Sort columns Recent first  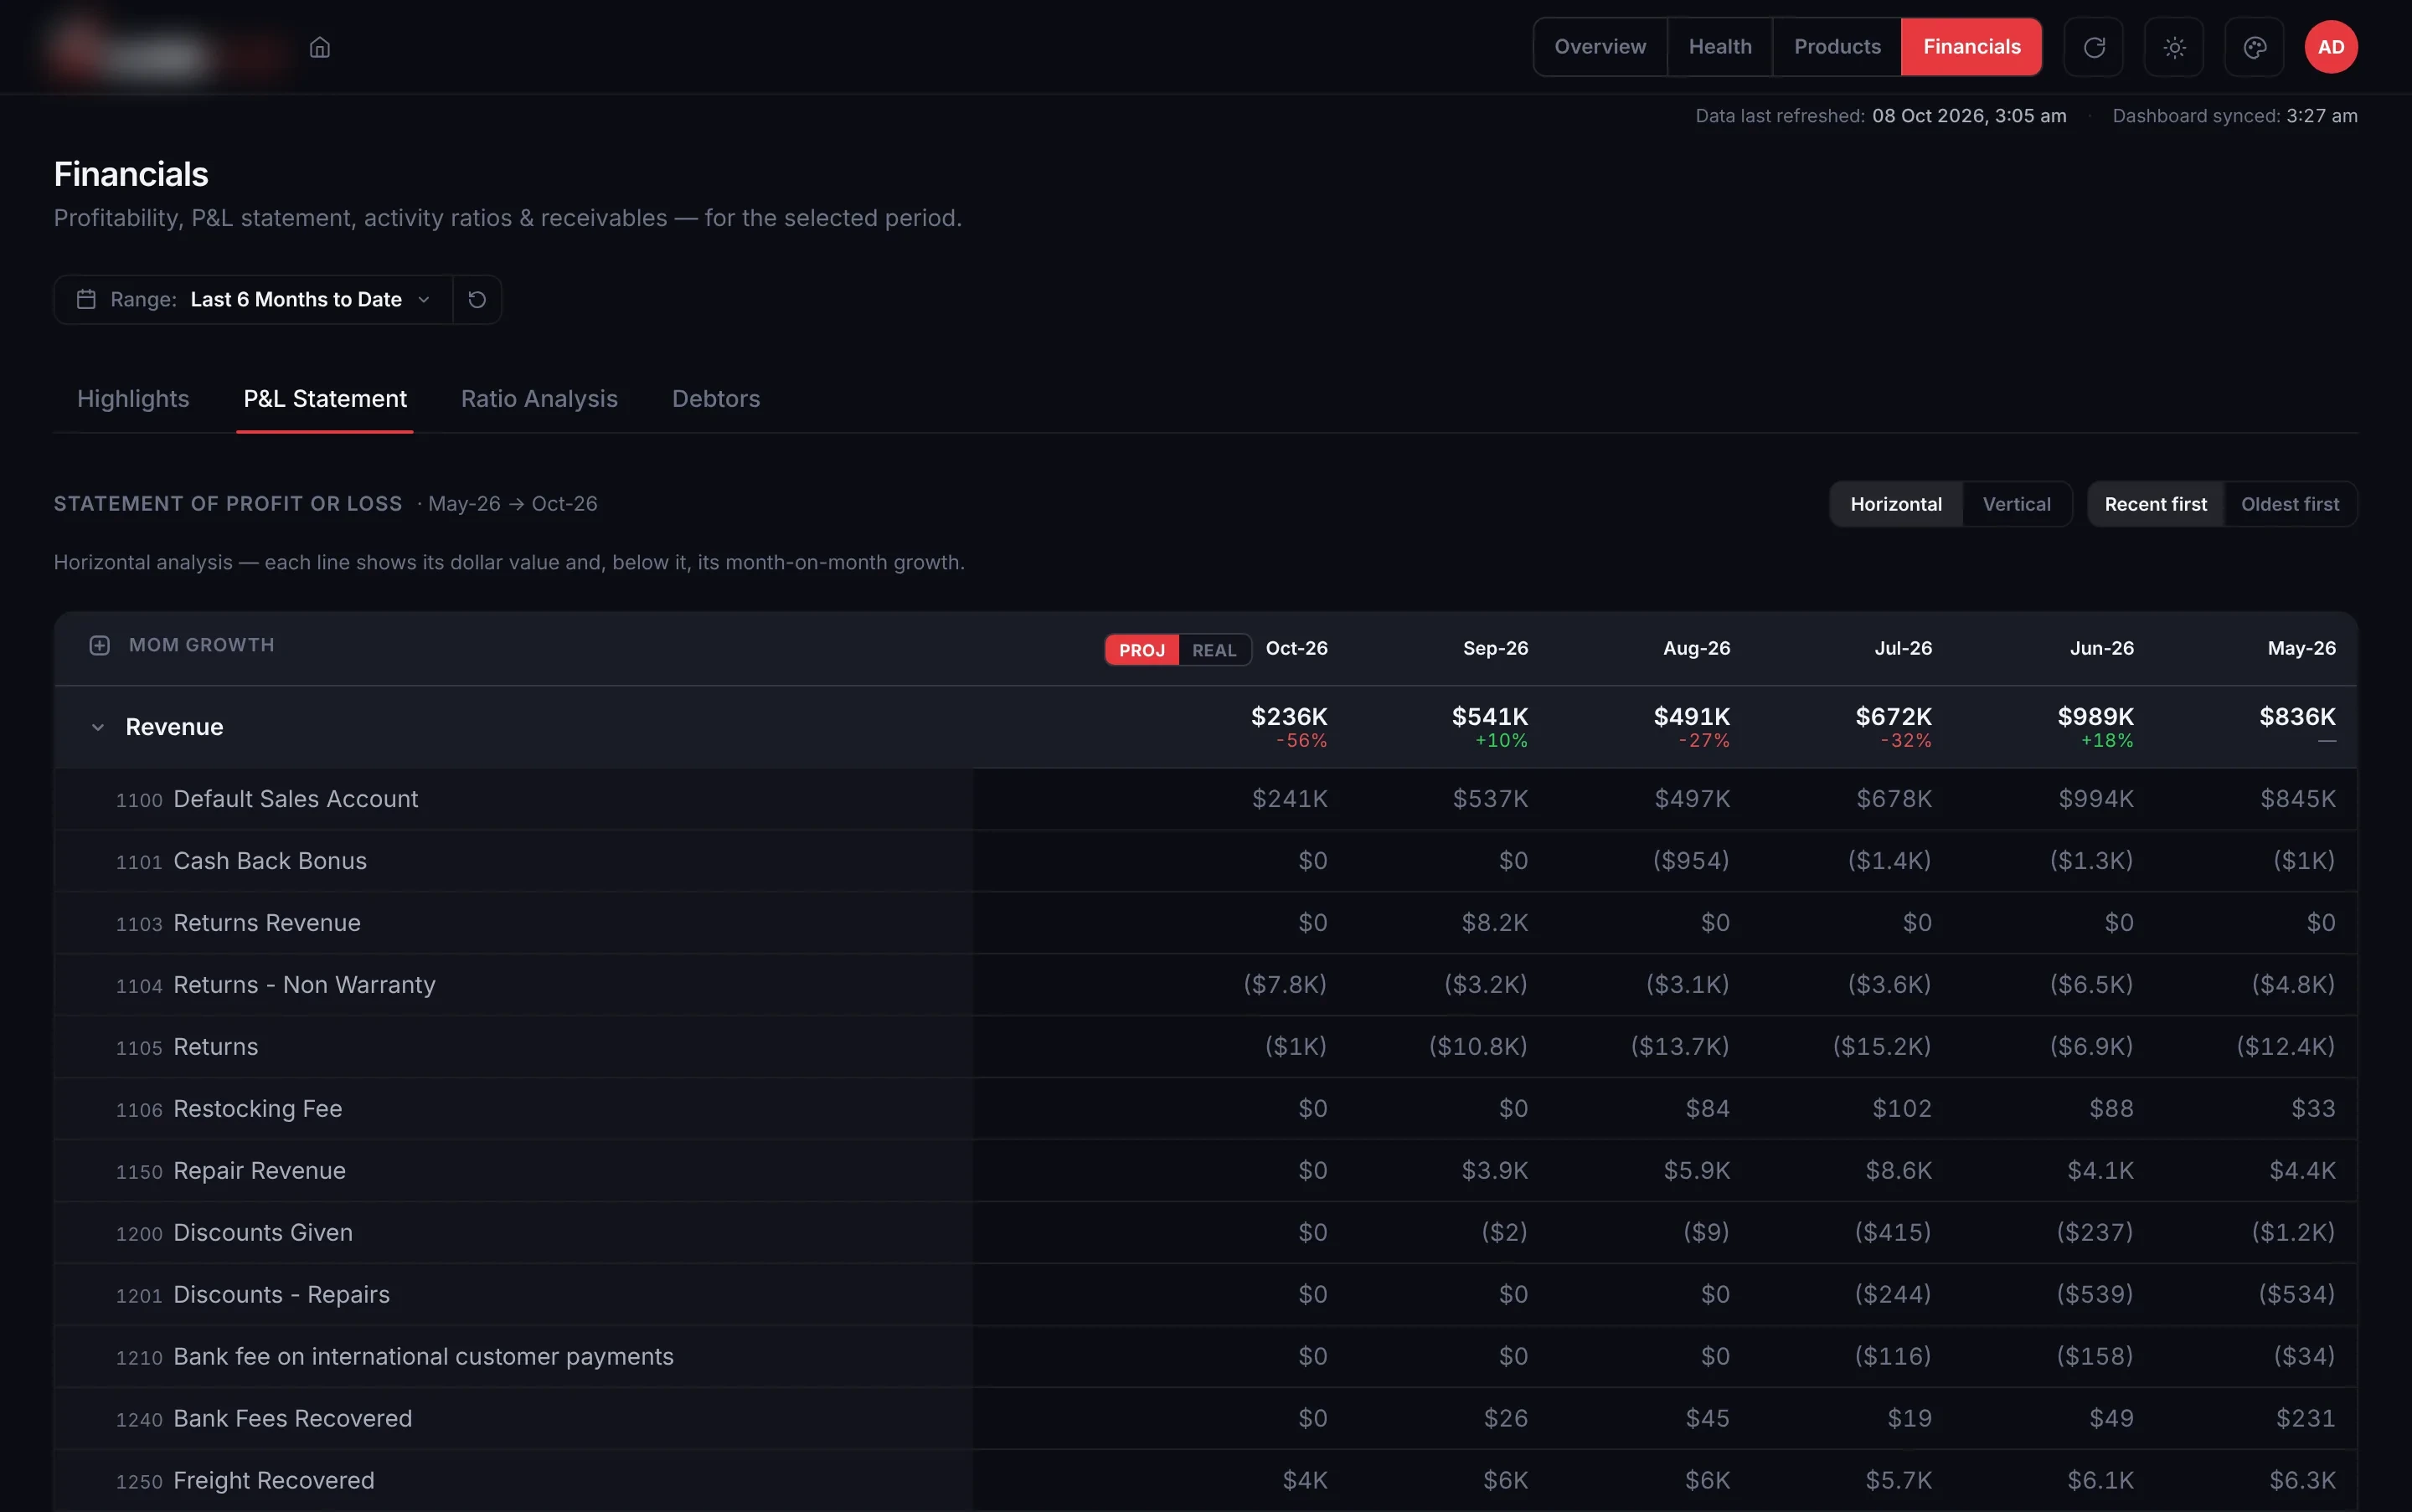click(2155, 505)
